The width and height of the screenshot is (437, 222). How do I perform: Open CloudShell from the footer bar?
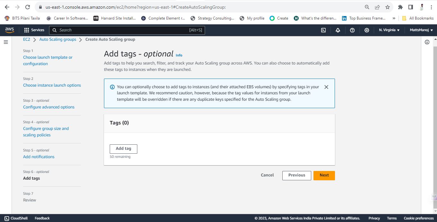tap(16, 218)
